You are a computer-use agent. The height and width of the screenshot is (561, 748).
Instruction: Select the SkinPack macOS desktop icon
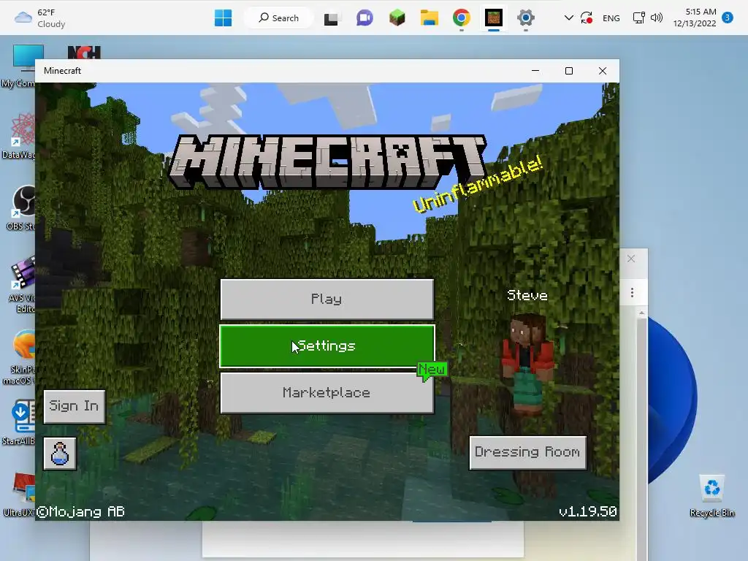[x=18, y=357]
